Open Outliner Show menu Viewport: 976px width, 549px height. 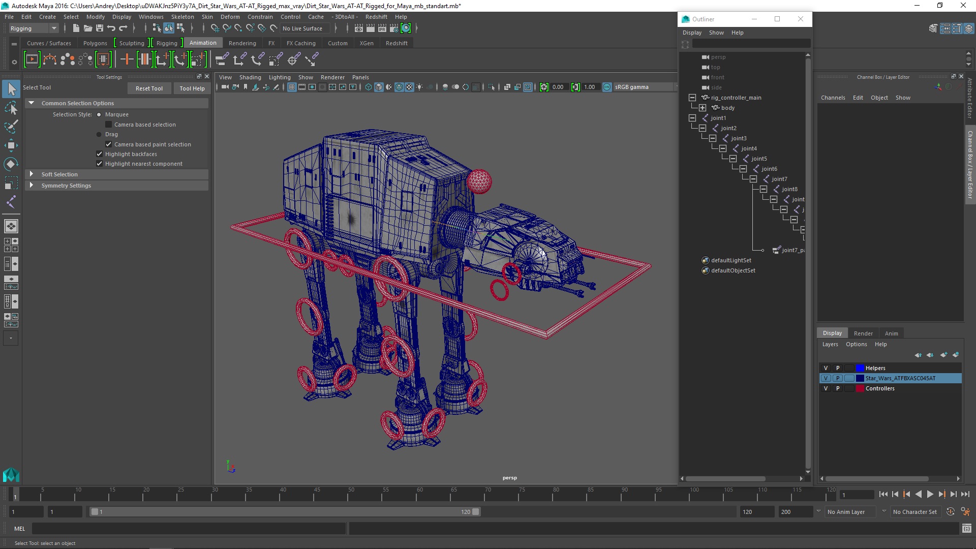[716, 33]
